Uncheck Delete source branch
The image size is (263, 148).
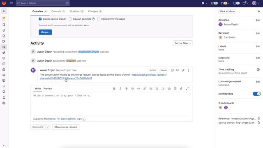coord(40,19)
